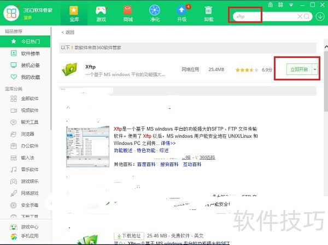328x245 pixels.
Task: Open the 功能概述 link
Action: pos(123,150)
